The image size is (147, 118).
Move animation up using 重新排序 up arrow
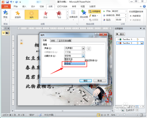123,110
